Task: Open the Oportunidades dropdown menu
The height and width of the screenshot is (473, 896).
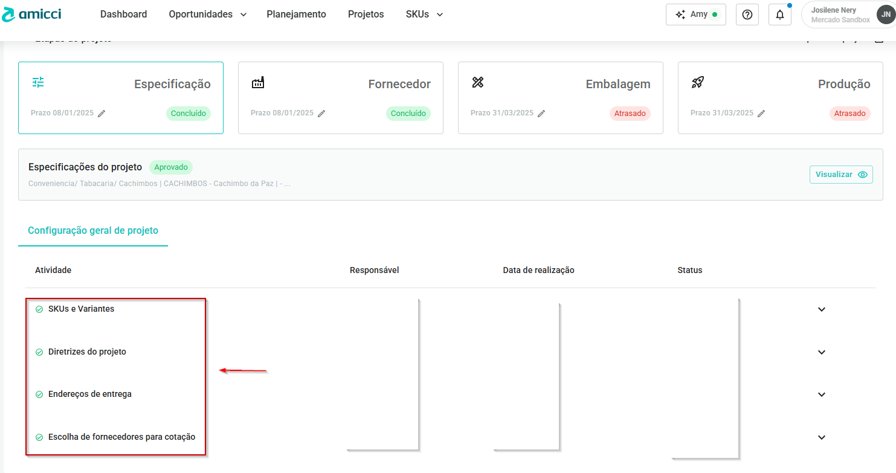Action: point(207,14)
